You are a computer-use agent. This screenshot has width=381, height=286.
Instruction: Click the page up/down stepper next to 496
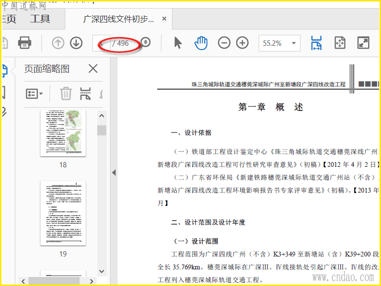(146, 42)
